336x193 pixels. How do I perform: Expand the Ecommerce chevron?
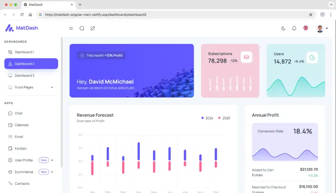tap(52, 172)
